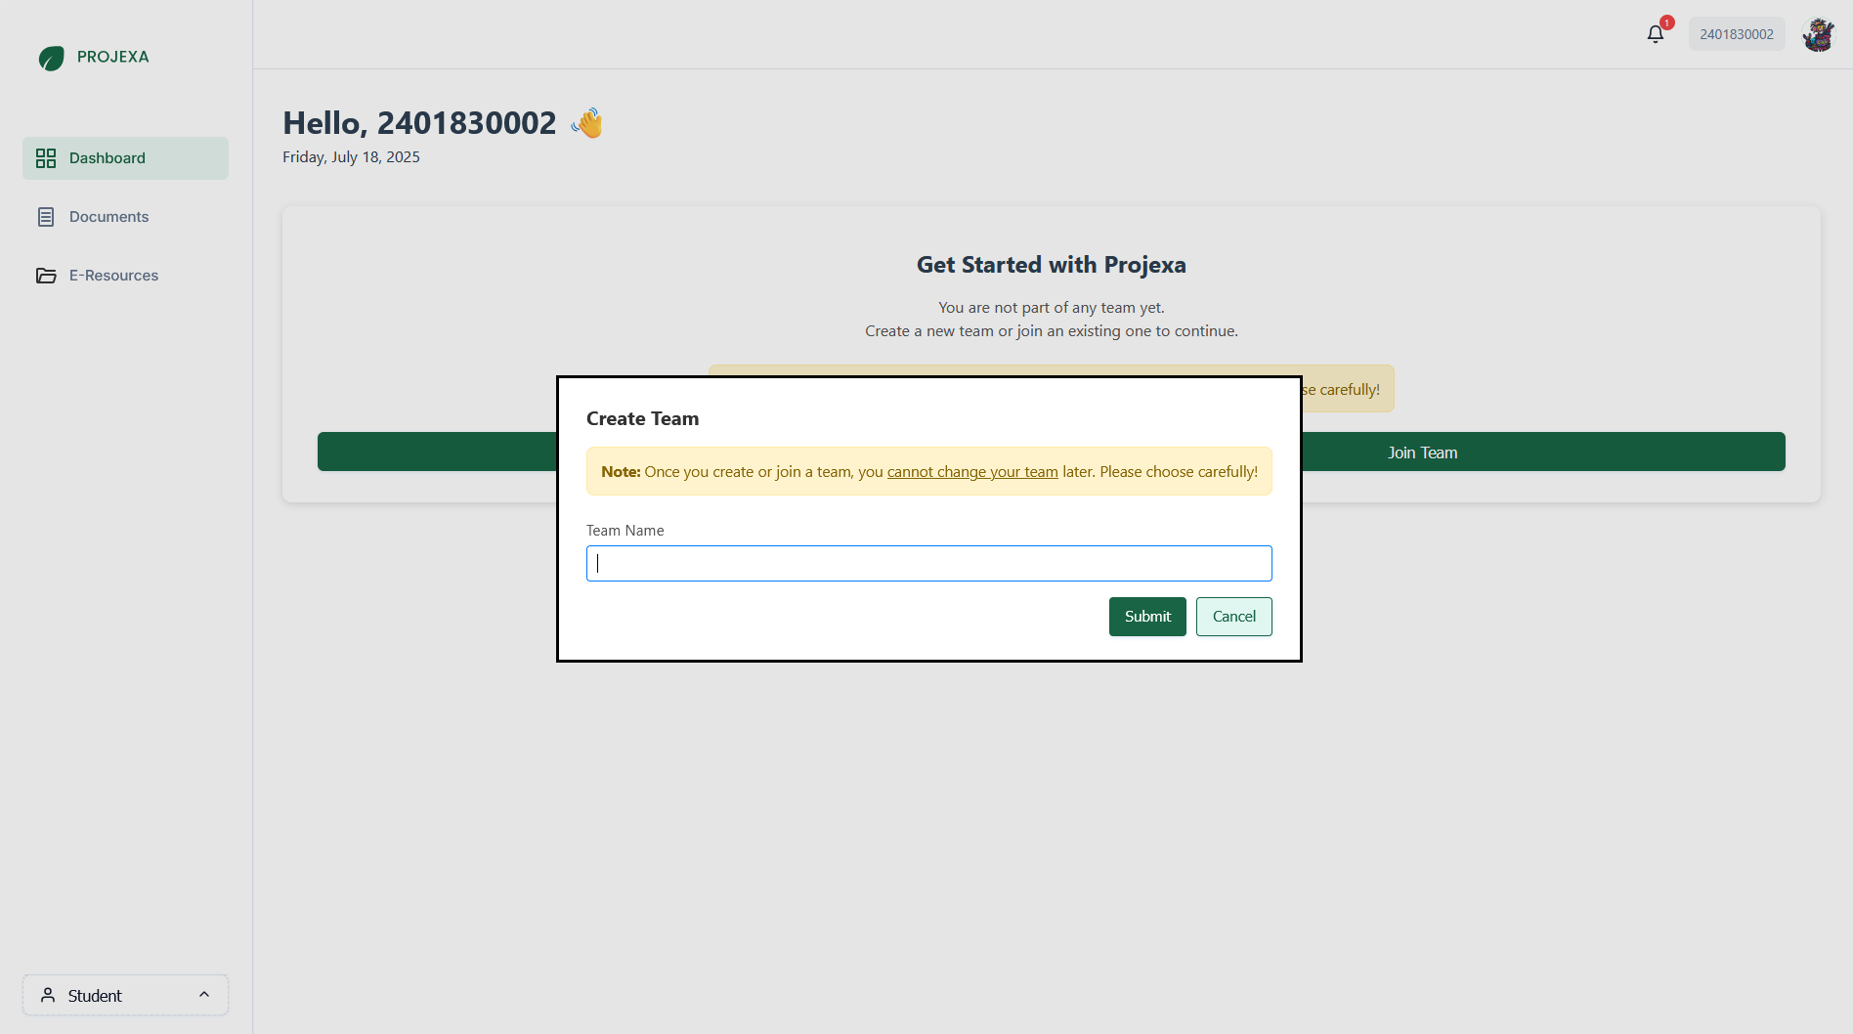Click the 'cannot change your team' link

[x=972, y=471]
